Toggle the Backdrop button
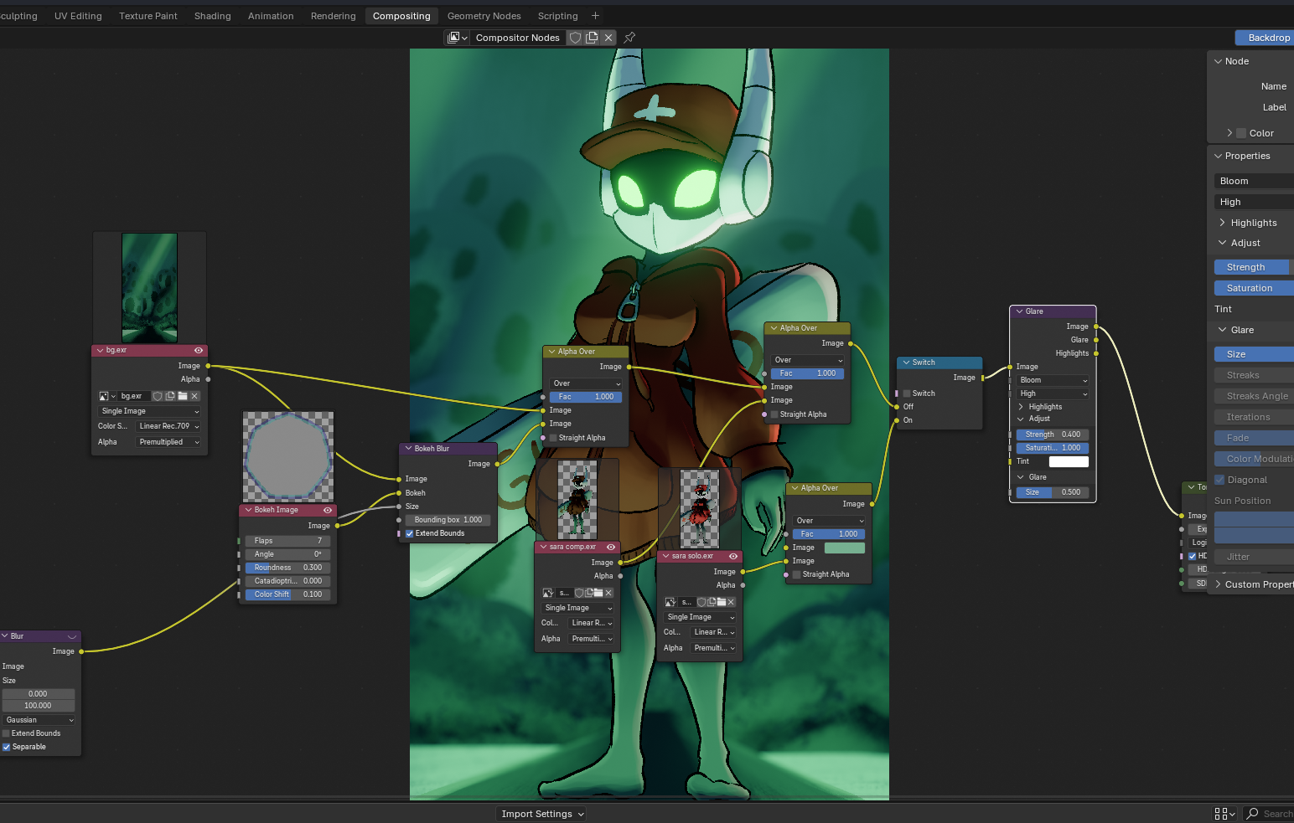This screenshot has width=1294, height=823. click(1265, 38)
